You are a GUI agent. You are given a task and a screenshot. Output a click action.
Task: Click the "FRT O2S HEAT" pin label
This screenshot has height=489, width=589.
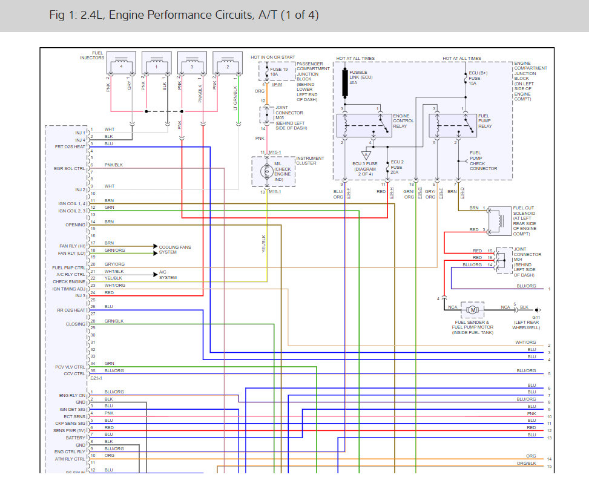[70, 147]
